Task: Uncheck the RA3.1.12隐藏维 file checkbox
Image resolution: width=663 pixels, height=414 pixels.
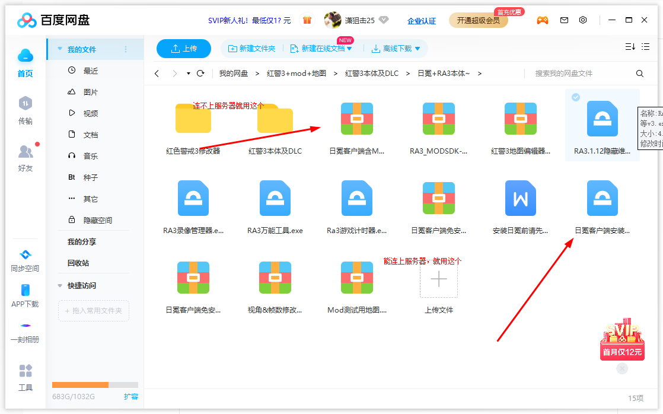Action: coord(576,97)
